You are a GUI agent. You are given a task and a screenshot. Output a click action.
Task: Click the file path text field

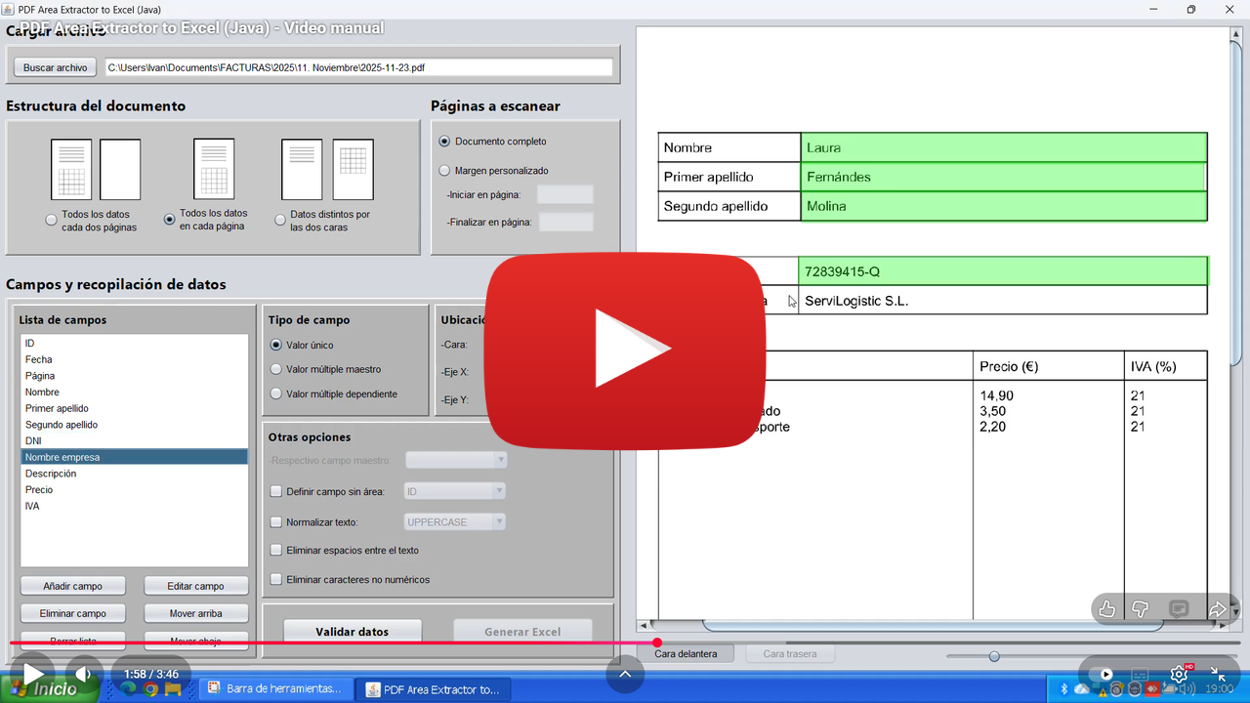pyautogui.click(x=358, y=68)
